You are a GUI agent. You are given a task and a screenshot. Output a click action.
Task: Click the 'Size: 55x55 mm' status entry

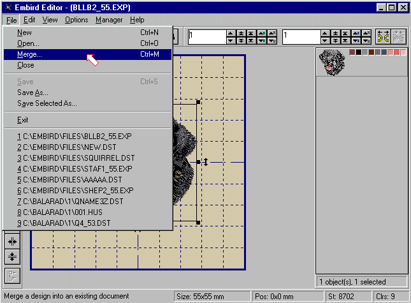coord(213,297)
